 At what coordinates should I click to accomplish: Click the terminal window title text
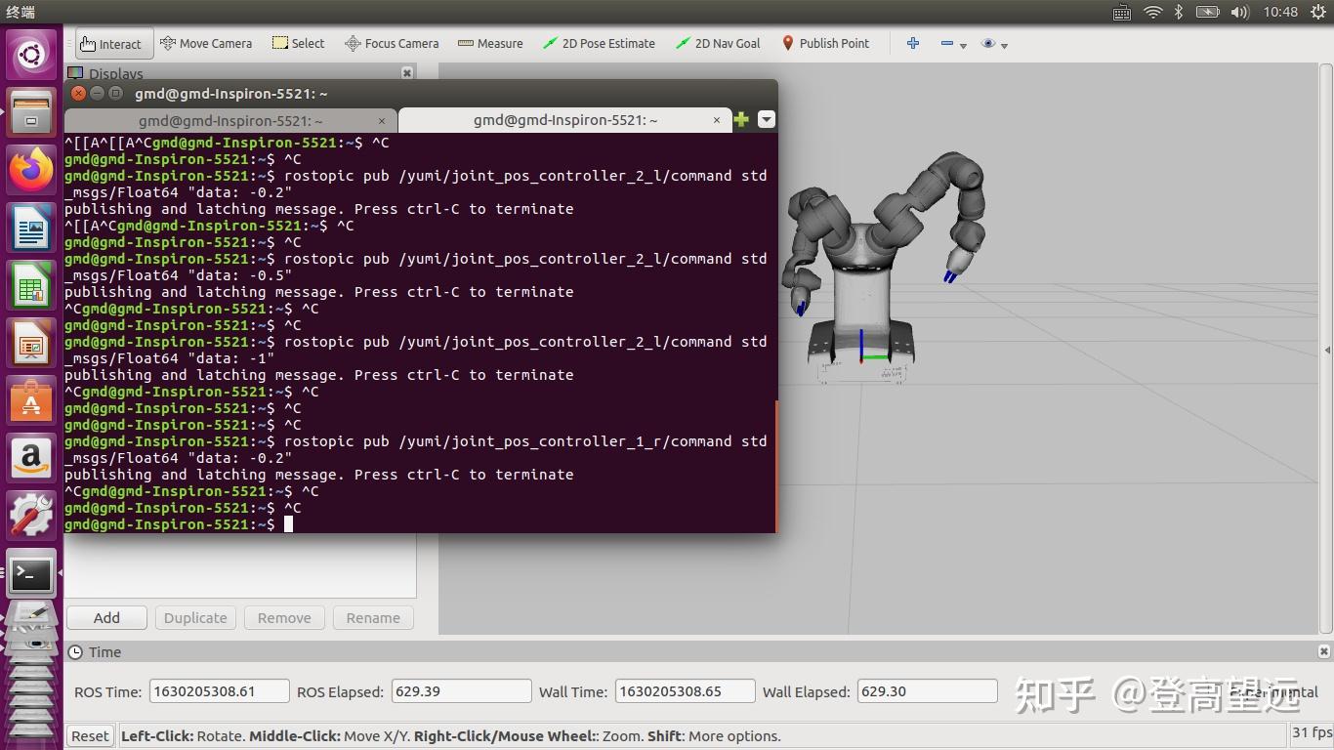[x=231, y=94]
